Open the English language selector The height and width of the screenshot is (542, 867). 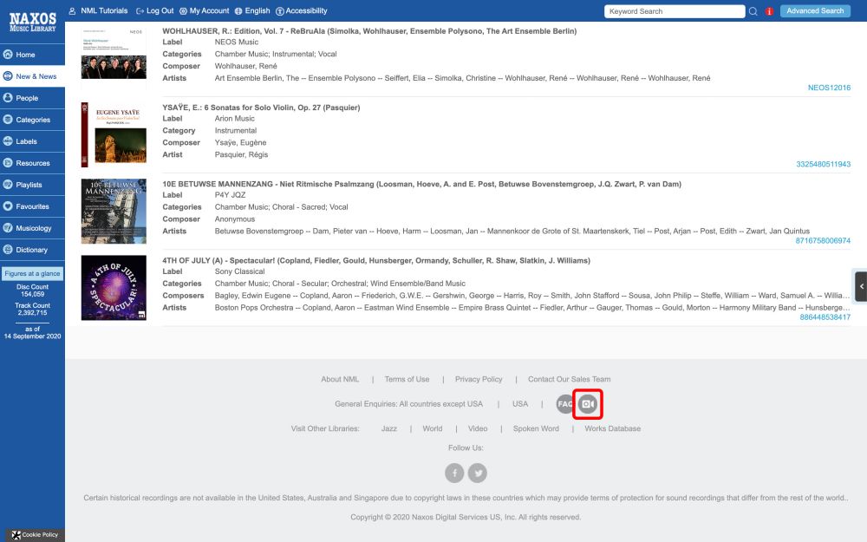pyautogui.click(x=252, y=10)
